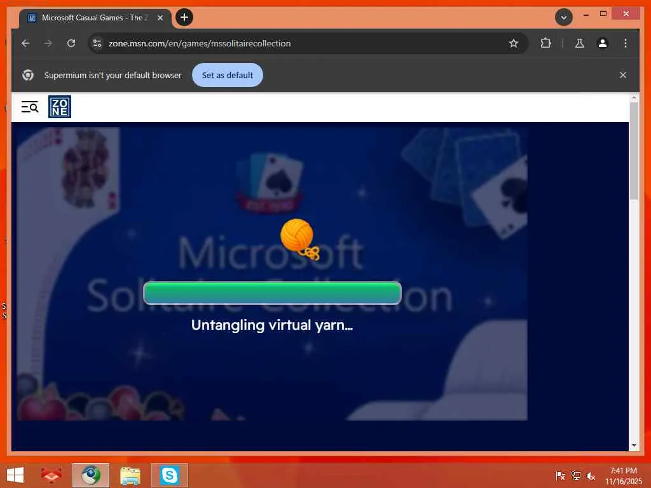
Task: Open File Explorer from the taskbar
Action: click(130, 475)
